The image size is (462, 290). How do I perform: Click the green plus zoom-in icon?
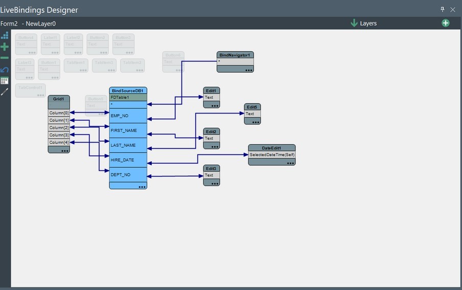(5, 47)
